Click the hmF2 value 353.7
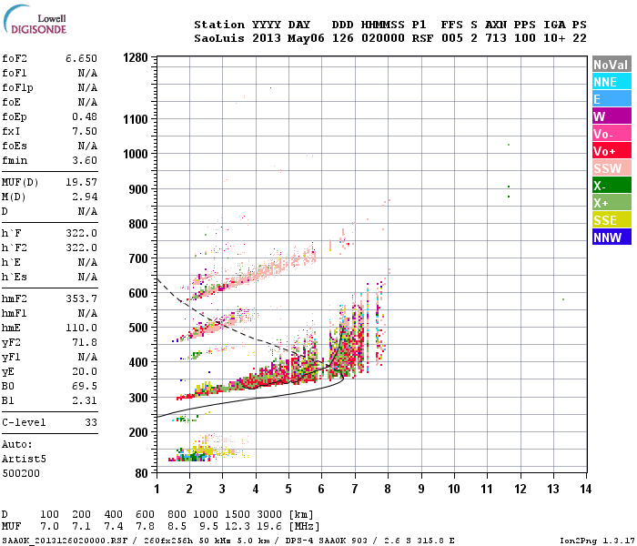Viewport: 637px width, 546px height. coord(82,299)
